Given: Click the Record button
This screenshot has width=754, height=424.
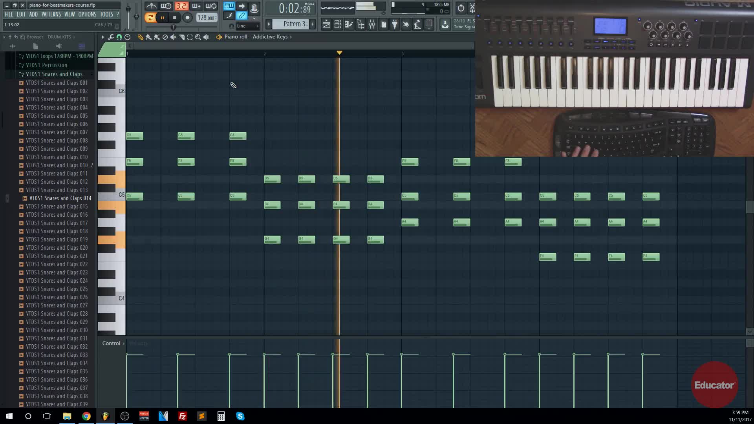Looking at the screenshot, I should 187,17.
